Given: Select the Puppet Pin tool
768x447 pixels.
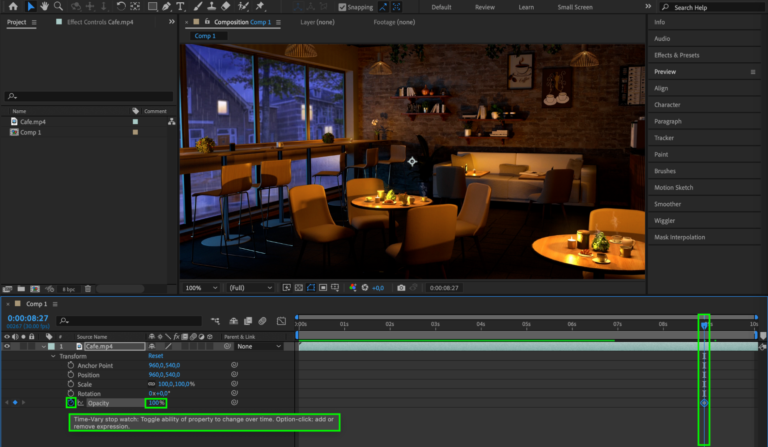Looking at the screenshot, I should [260, 6].
